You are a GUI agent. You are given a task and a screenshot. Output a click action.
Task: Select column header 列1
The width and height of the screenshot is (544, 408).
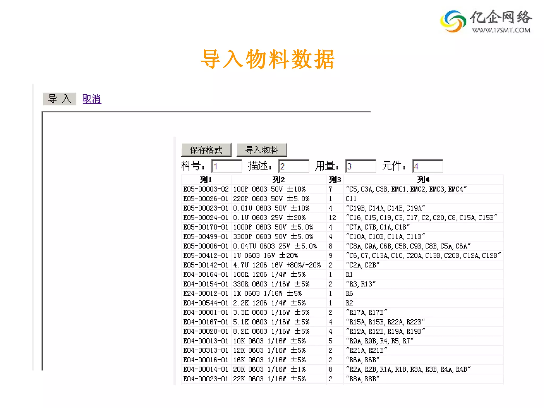[x=206, y=180]
